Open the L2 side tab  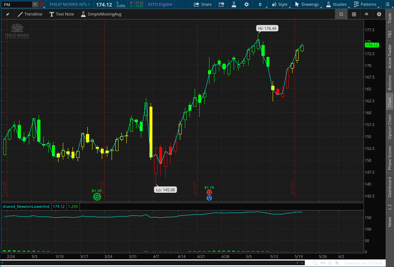pos(390,207)
